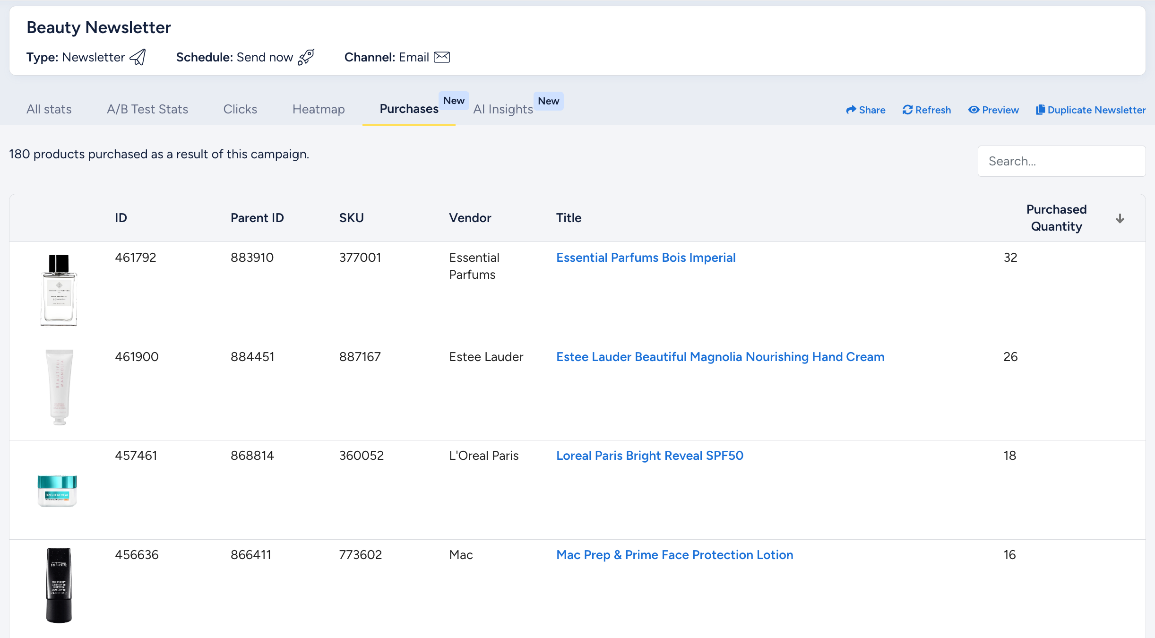Click purchased quantity 32

point(1010,258)
